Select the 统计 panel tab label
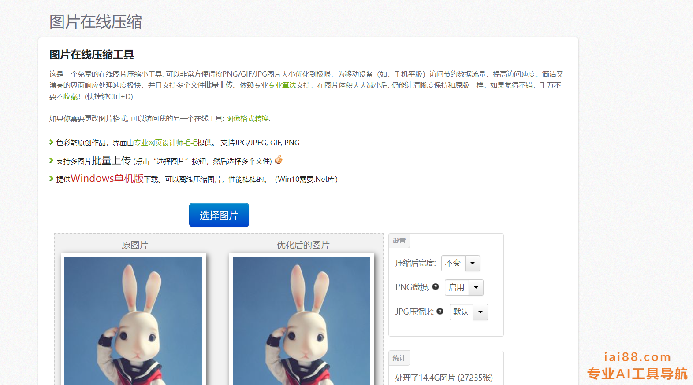Image resolution: width=693 pixels, height=385 pixels. pos(399,358)
